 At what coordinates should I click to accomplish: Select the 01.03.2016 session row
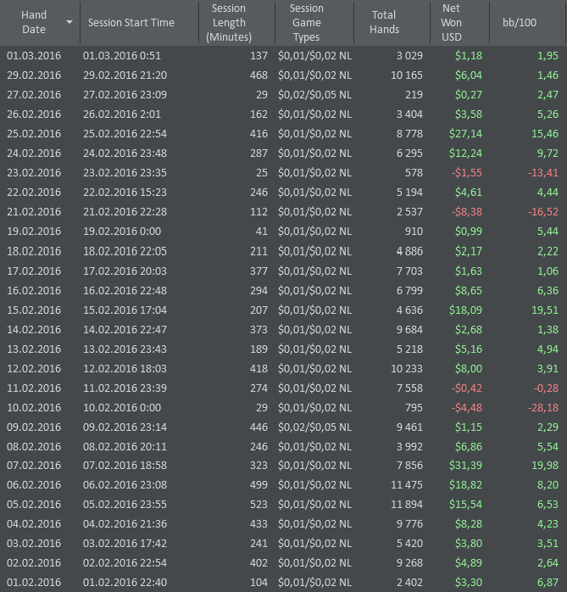tap(34, 56)
